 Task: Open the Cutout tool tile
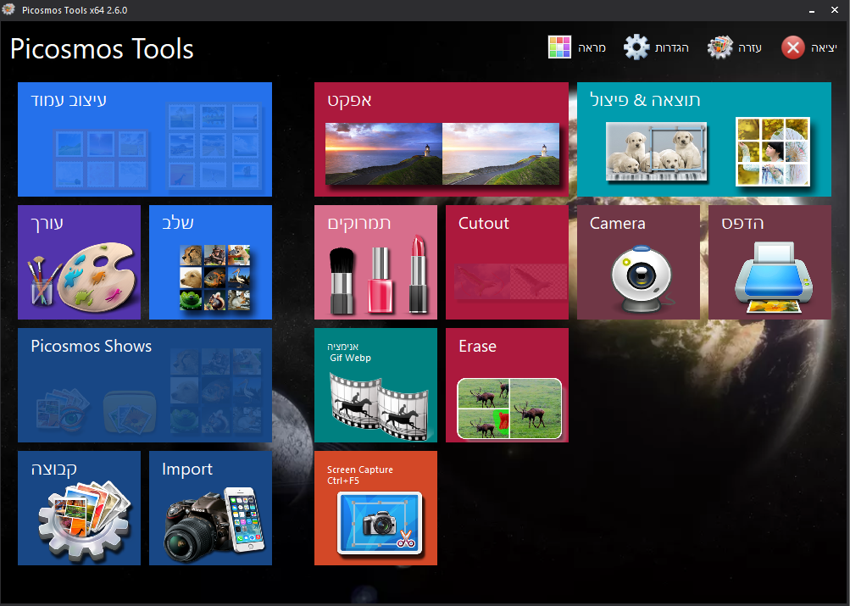[507, 263]
